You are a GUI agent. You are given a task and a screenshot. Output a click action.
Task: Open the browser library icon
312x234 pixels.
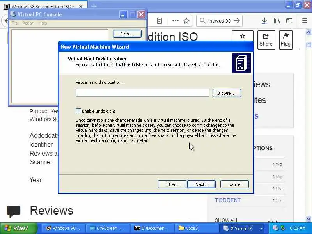277,21
